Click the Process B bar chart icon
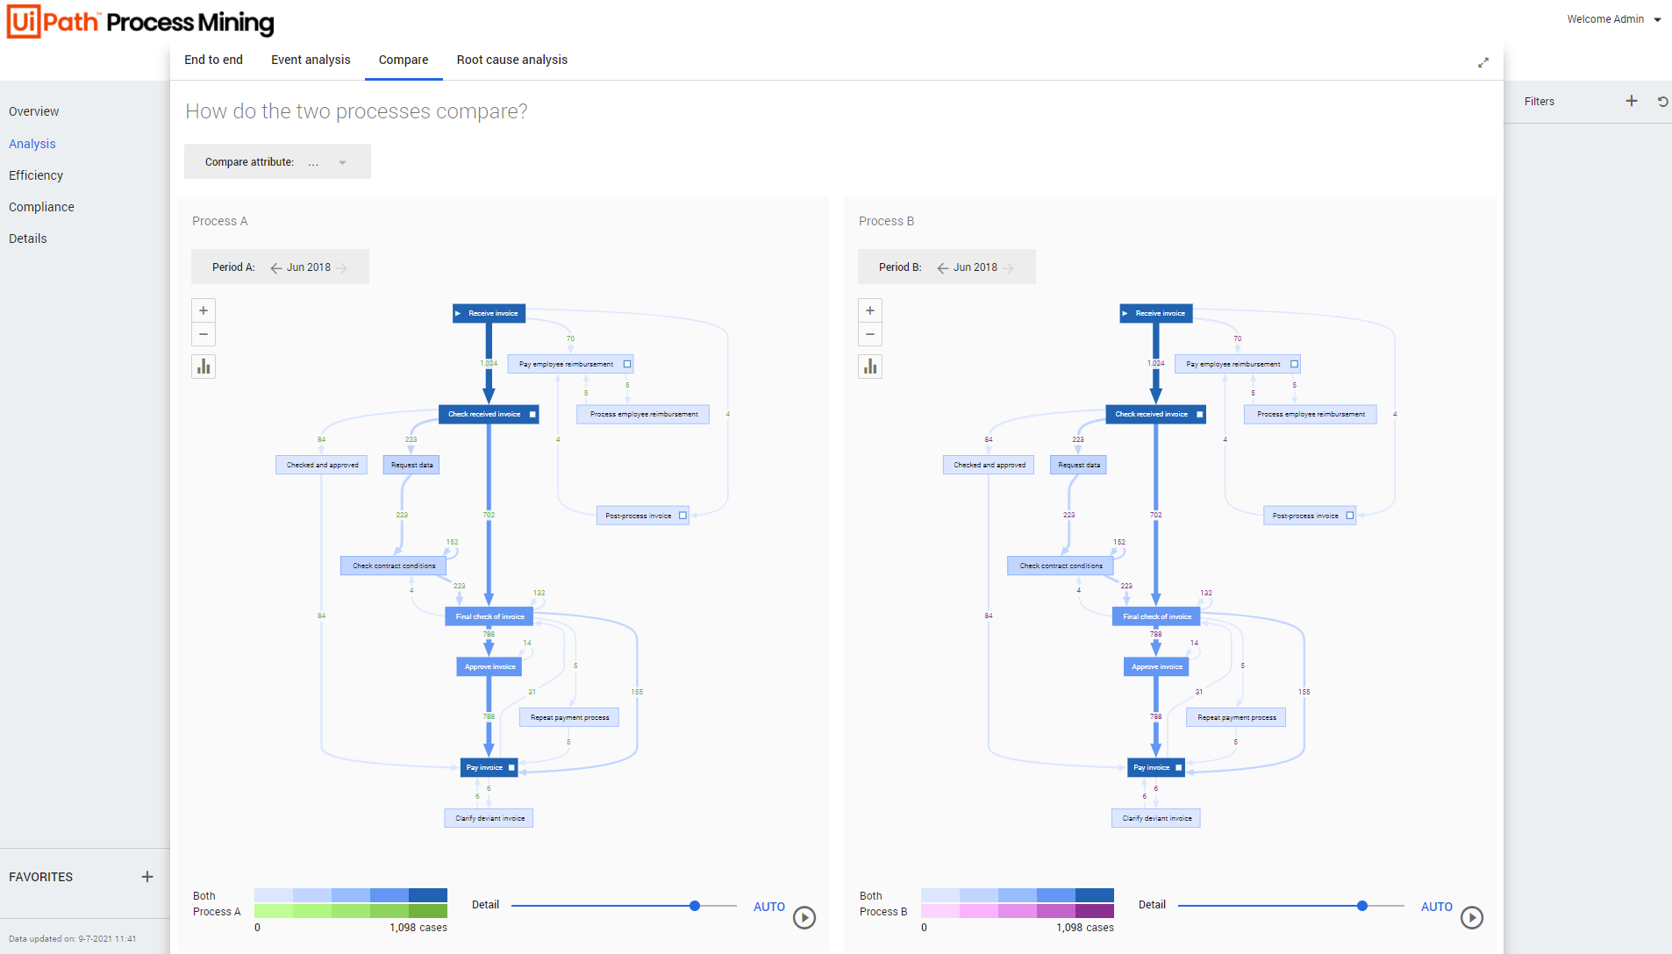 pos(870,367)
